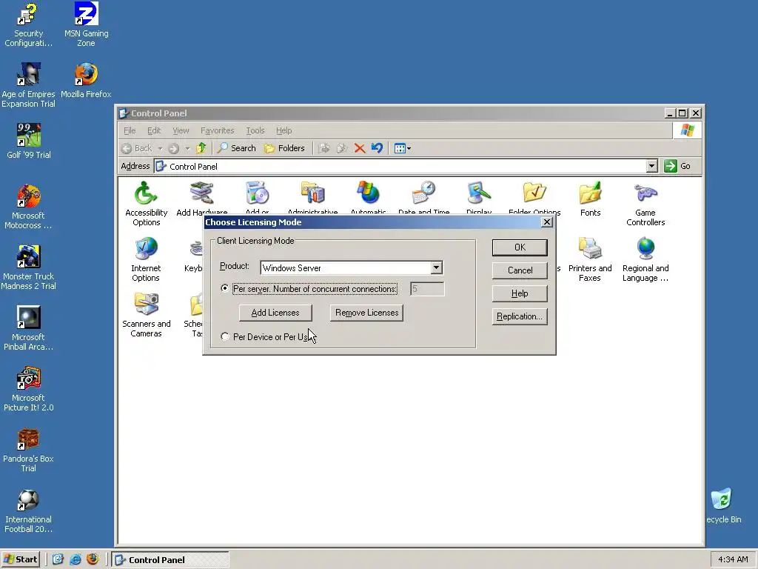Open the Recycle Bin
The height and width of the screenshot is (569, 758).
point(723,505)
